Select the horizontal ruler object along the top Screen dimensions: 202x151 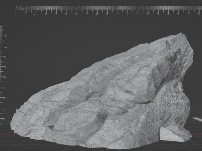[109, 10]
